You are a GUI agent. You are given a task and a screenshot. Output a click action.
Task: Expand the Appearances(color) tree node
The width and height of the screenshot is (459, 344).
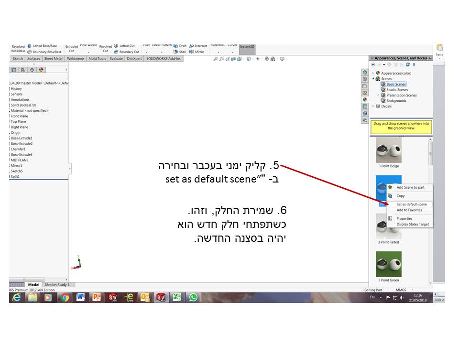[373, 73]
